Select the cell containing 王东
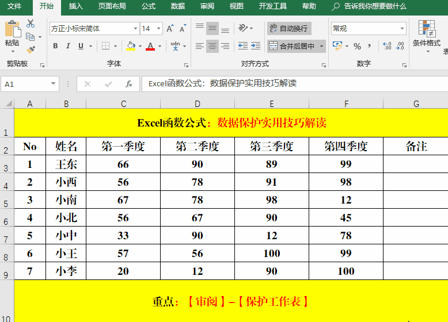Image resolution: width=448 pixels, height=322 pixels. click(x=66, y=164)
